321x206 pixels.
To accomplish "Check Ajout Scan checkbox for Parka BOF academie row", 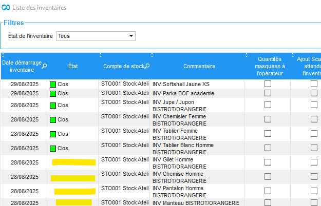I will [x=314, y=94].
